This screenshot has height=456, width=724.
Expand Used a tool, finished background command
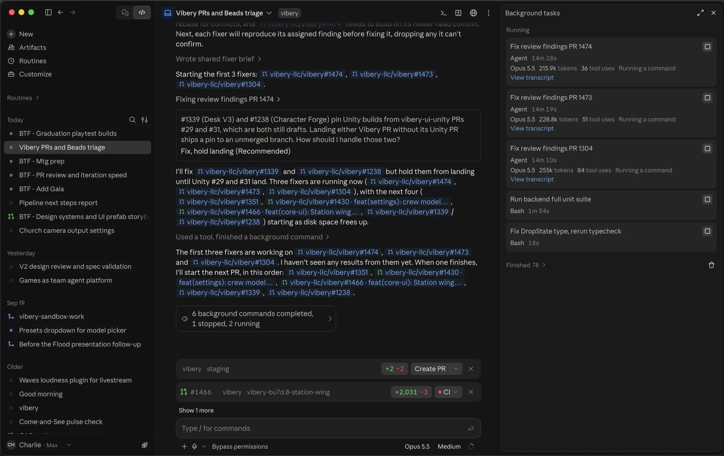[252, 237]
